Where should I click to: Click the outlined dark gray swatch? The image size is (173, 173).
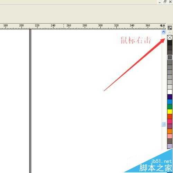point(170,57)
